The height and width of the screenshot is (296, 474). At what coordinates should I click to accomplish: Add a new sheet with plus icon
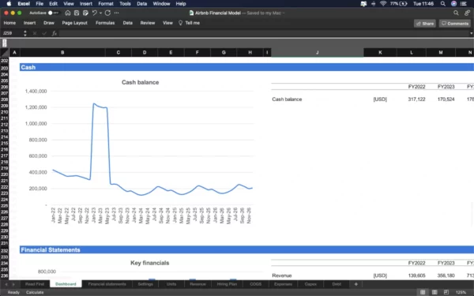tap(355, 284)
